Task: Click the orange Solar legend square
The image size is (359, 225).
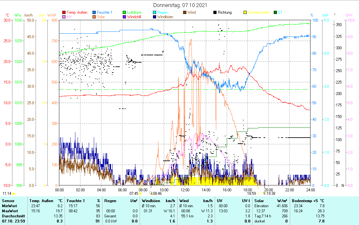Action: pyautogui.click(x=94, y=17)
